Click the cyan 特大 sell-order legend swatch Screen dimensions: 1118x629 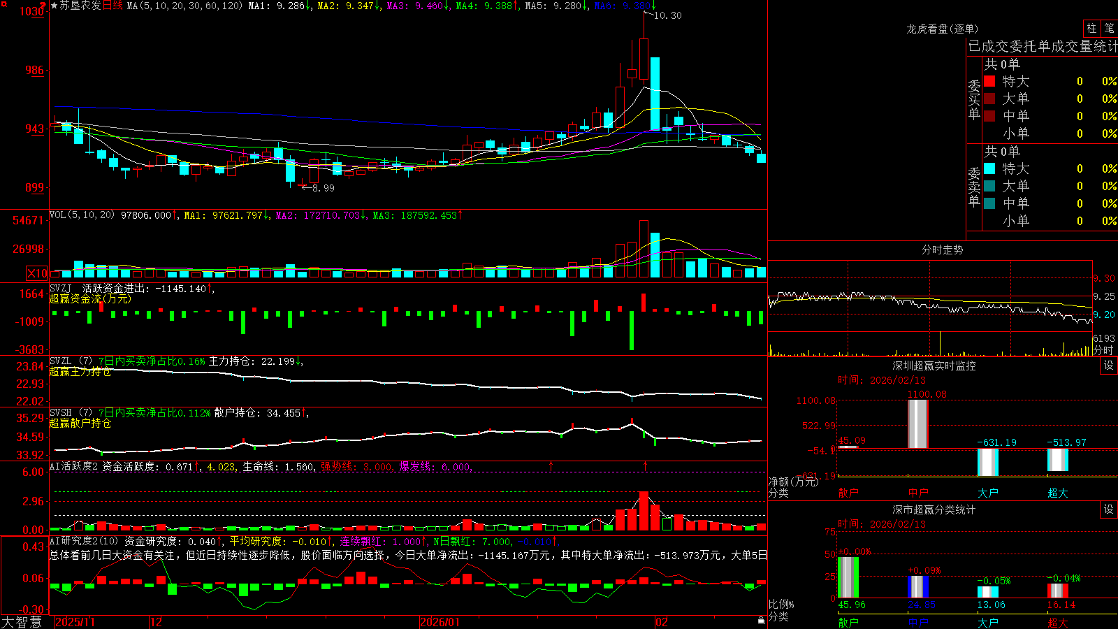click(989, 168)
